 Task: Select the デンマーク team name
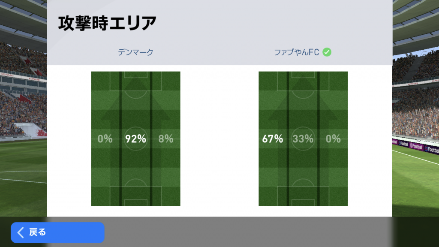(135, 52)
